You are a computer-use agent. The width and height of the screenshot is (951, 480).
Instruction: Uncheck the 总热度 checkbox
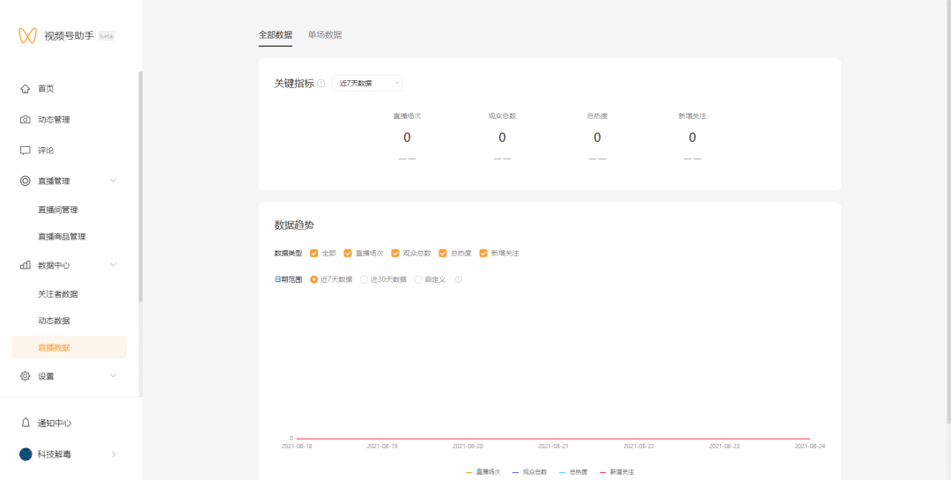[x=443, y=253]
